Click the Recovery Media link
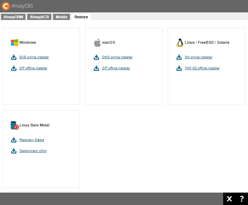Viewport: 248px width, 205px height. point(32,140)
